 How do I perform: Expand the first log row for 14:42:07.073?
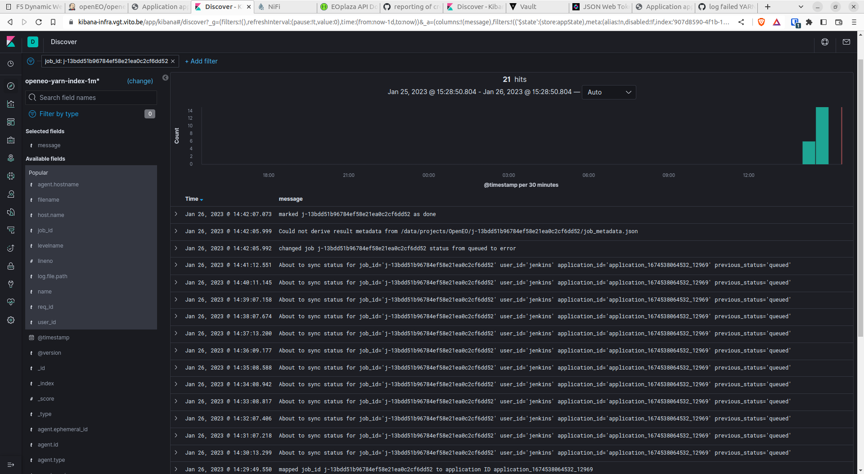click(x=175, y=214)
